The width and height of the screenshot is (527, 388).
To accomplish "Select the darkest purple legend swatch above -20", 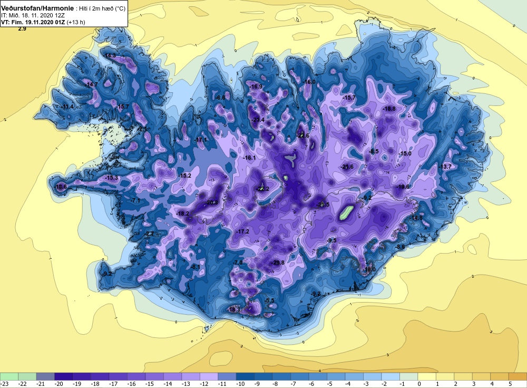I will click(x=64, y=376).
